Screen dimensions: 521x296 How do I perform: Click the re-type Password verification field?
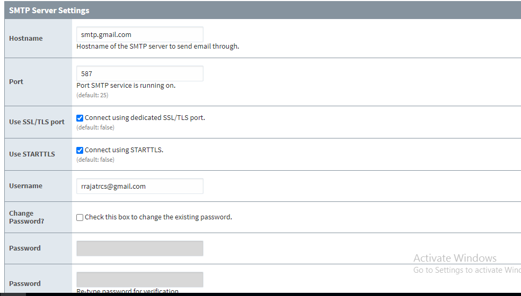coord(139,280)
